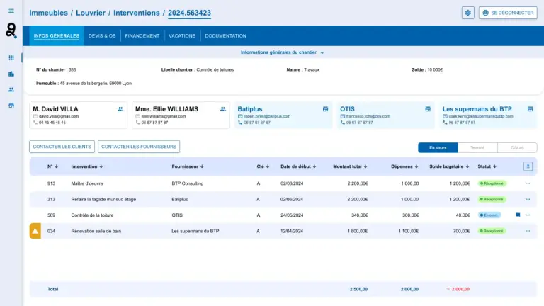This screenshot has height=306, width=544.
Task: Click Batiplus phone icon
Action: tap(240, 123)
